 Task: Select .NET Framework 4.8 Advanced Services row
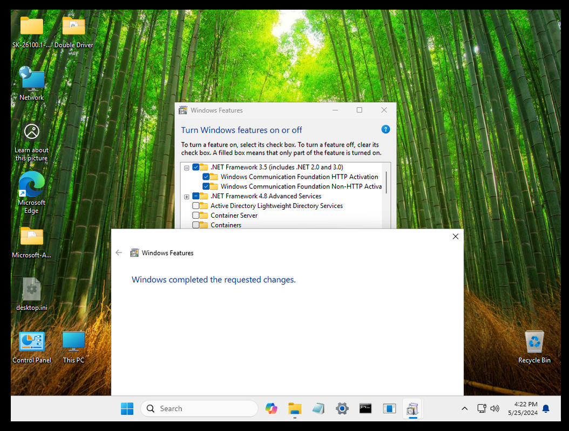coord(266,196)
